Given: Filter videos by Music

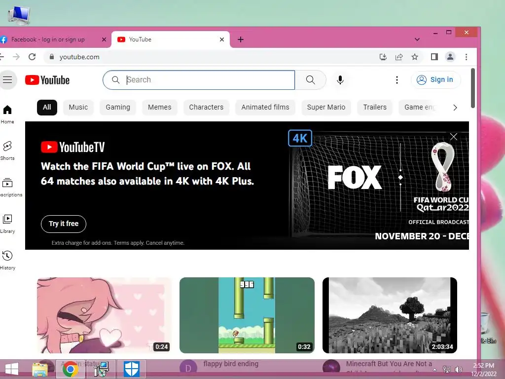Looking at the screenshot, I should tap(78, 107).
